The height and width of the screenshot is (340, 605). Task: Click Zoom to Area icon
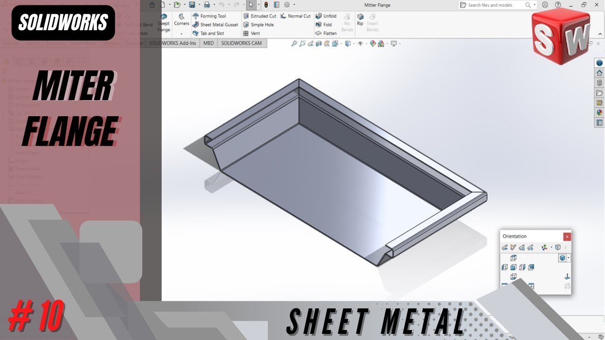(x=302, y=43)
